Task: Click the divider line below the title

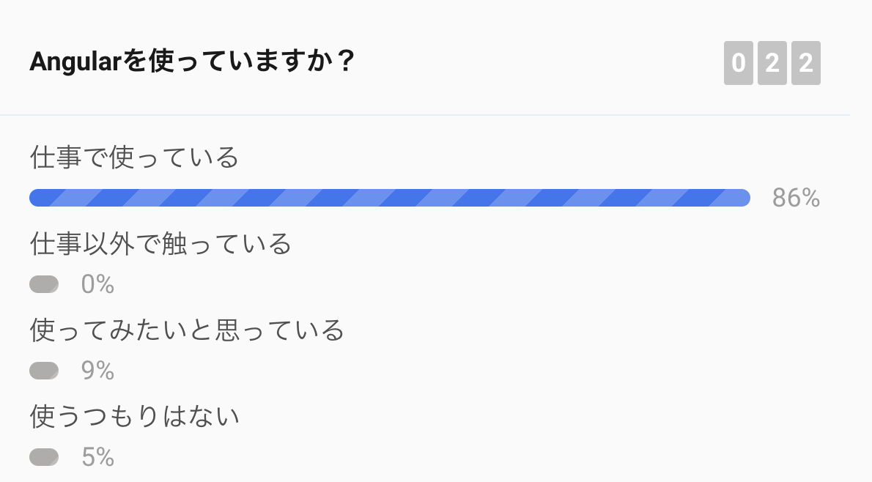Action: tap(436, 114)
